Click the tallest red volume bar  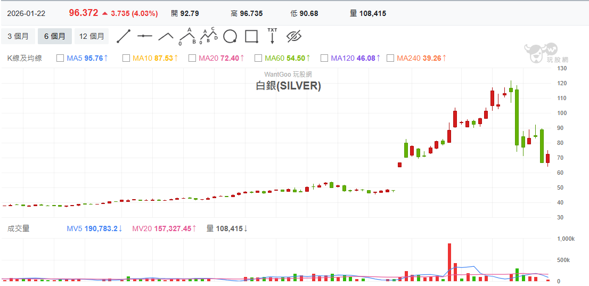tap(449, 261)
